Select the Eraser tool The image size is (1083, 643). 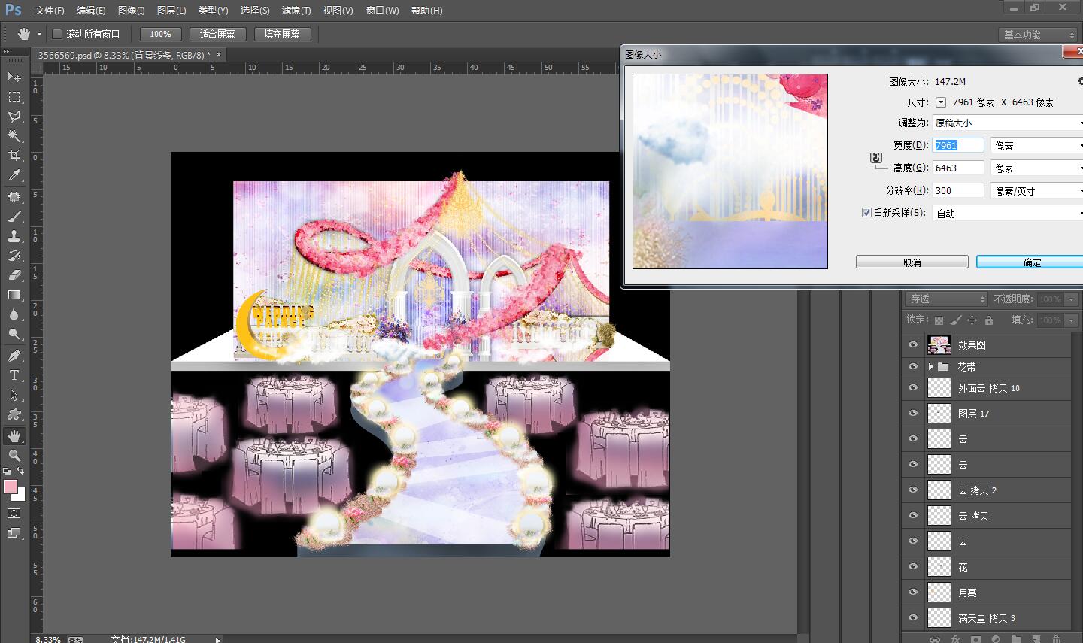tap(14, 274)
